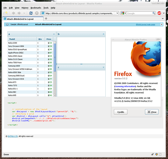Click the grid vertical scrollbar thumb

coord(55,58)
